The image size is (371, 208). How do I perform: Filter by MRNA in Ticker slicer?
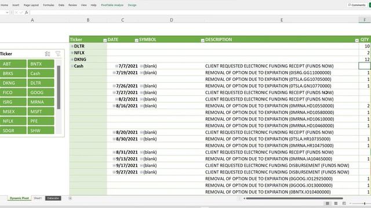[x=41, y=102]
